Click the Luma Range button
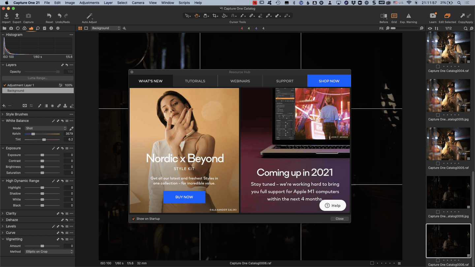 tap(38, 78)
